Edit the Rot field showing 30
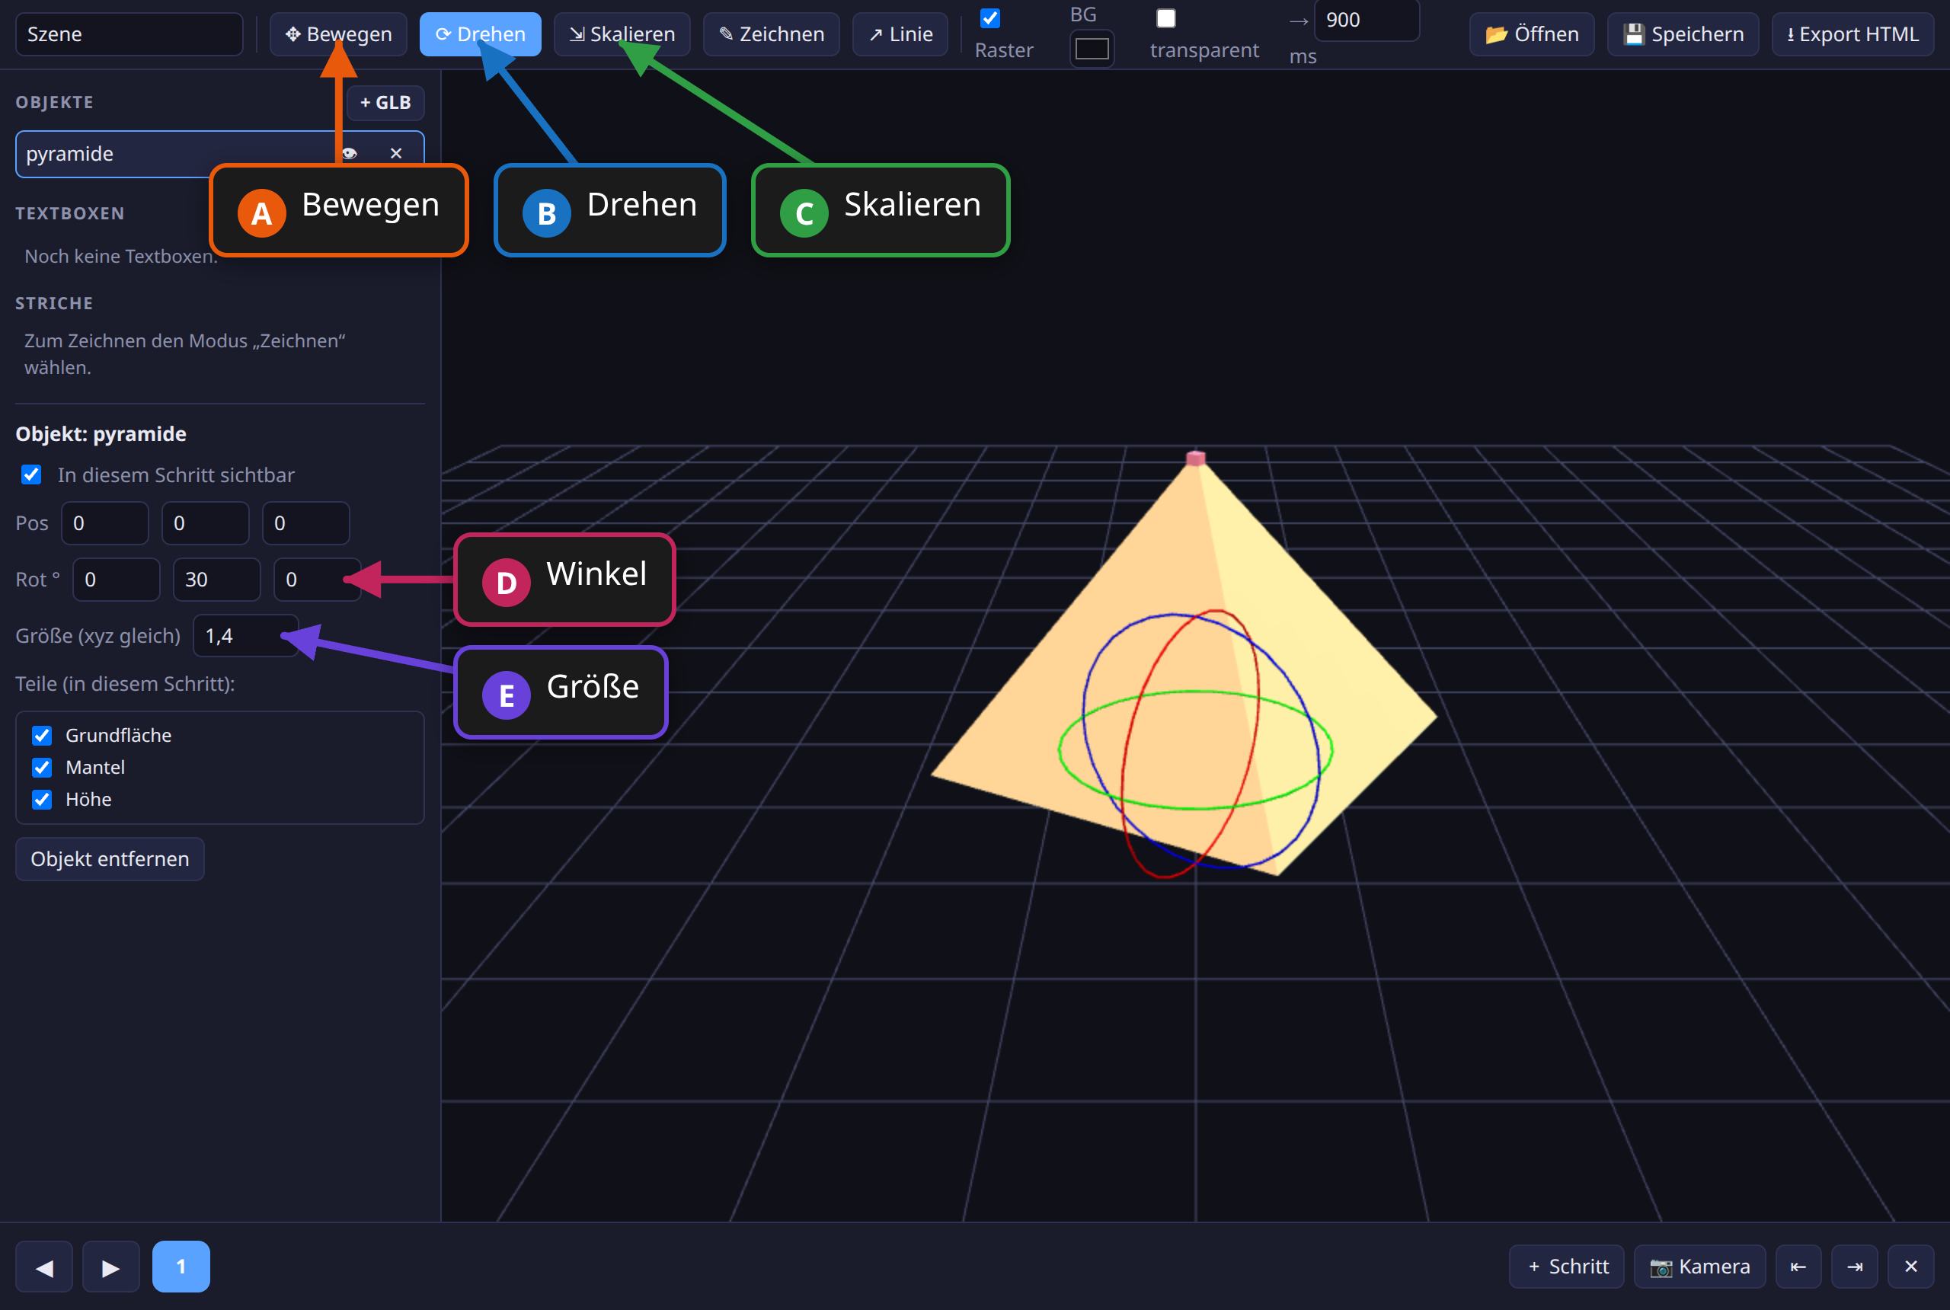Viewport: 1950px width, 1310px height. [216, 580]
